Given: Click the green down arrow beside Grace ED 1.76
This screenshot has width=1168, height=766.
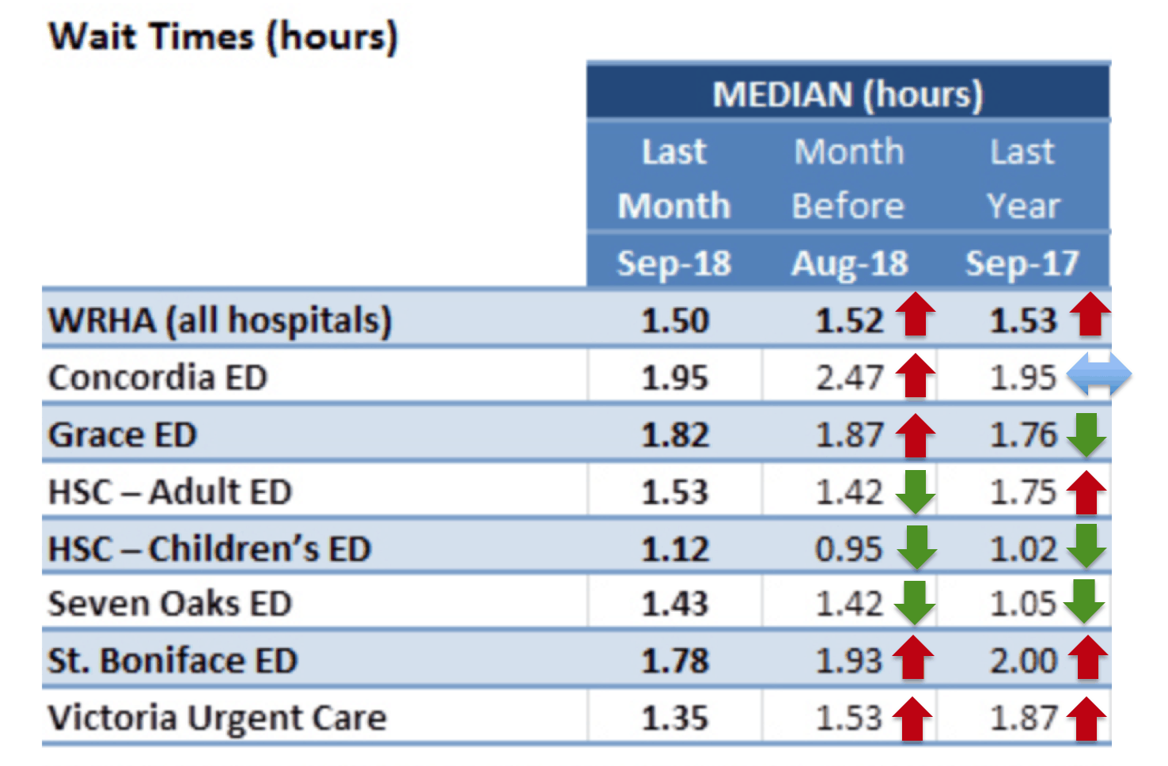Looking at the screenshot, I should coord(1086,434).
